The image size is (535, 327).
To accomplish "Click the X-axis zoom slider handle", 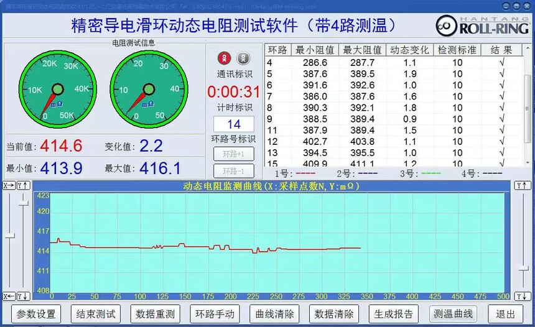I will [x=9, y=236].
